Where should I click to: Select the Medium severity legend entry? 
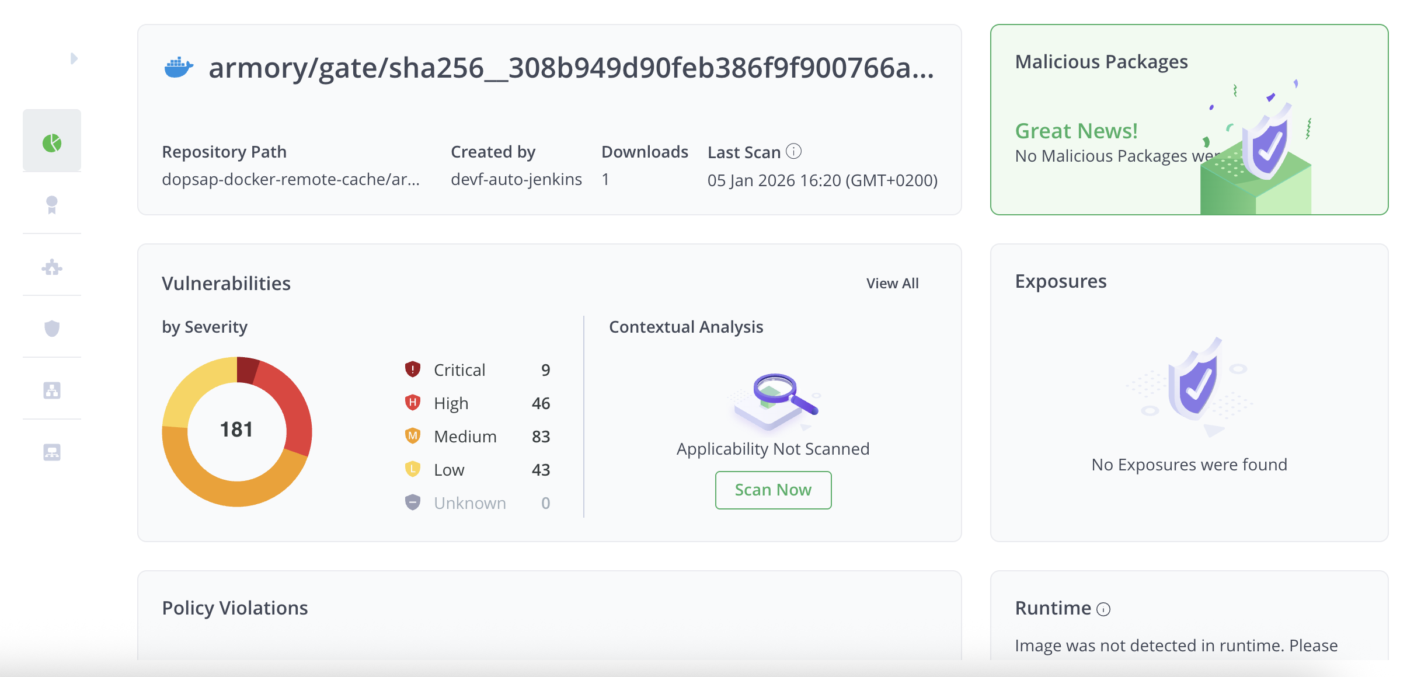pos(465,437)
